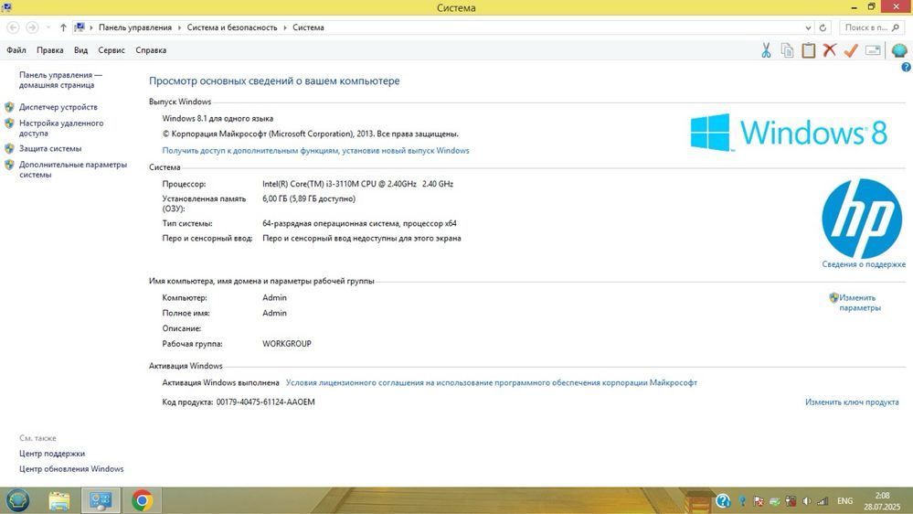Click Изменить параметры link
The width and height of the screenshot is (913, 514).
tap(859, 303)
